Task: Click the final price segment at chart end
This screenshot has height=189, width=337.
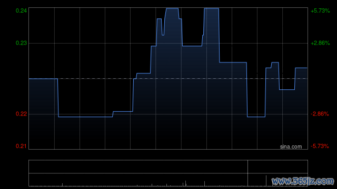Action: (x=301, y=68)
